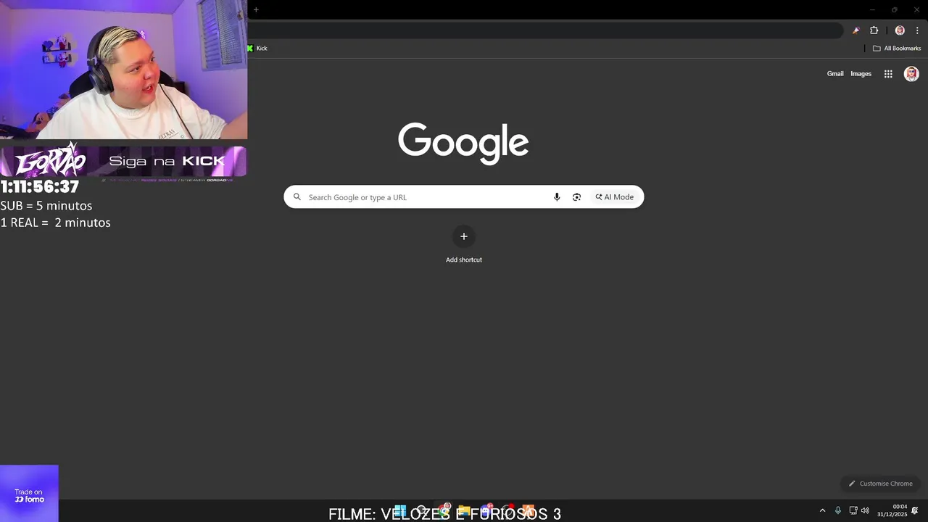Image resolution: width=928 pixels, height=522 pixels.
Task: Click the Trade on fomo banner
Action: click(x=29, y=494)
